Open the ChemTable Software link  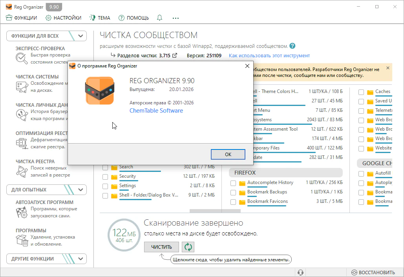coord(156,111)
